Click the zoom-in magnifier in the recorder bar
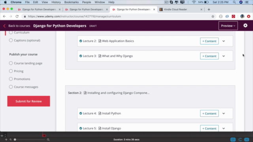Screen dimensions: 253x142 coord(48,140)
